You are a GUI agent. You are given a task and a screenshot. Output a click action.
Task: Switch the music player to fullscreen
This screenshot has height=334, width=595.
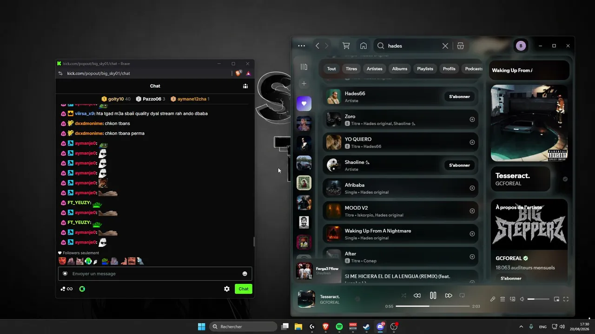pos(566,299)
